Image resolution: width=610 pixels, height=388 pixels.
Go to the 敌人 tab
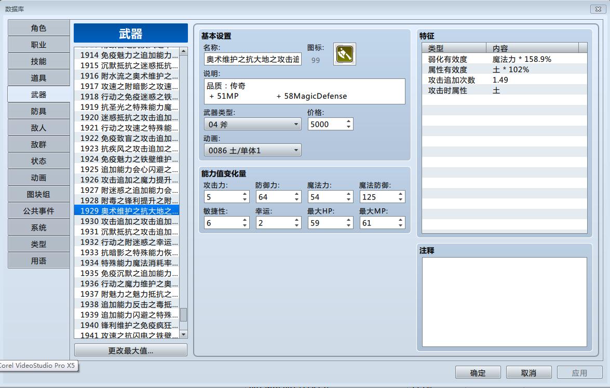coord(38,128)
